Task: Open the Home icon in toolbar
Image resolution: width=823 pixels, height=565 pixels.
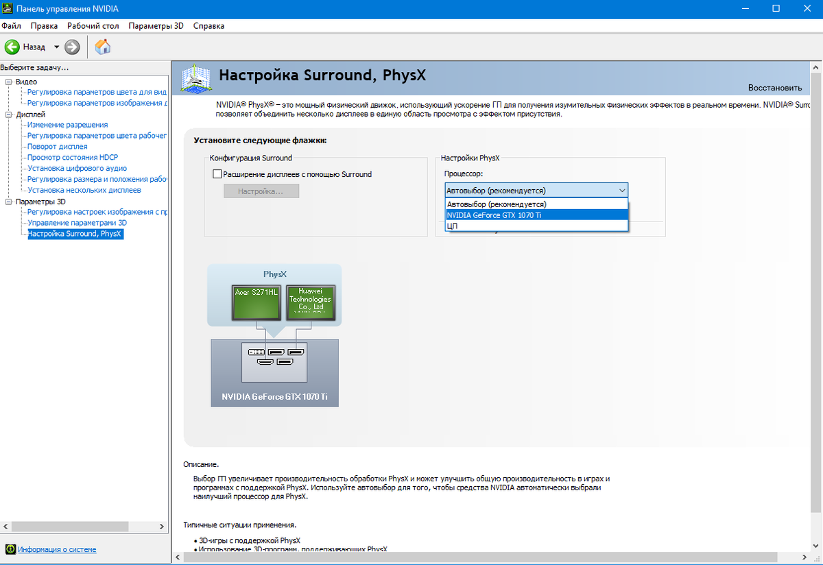Action: click(x=102, y=47)
